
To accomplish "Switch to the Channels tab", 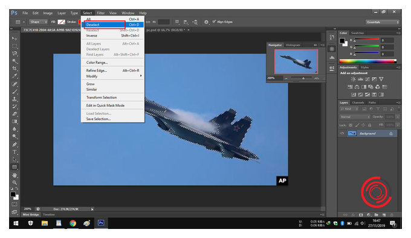I will [358, 102].
